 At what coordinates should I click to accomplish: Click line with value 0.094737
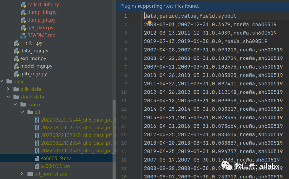(213, 151)
